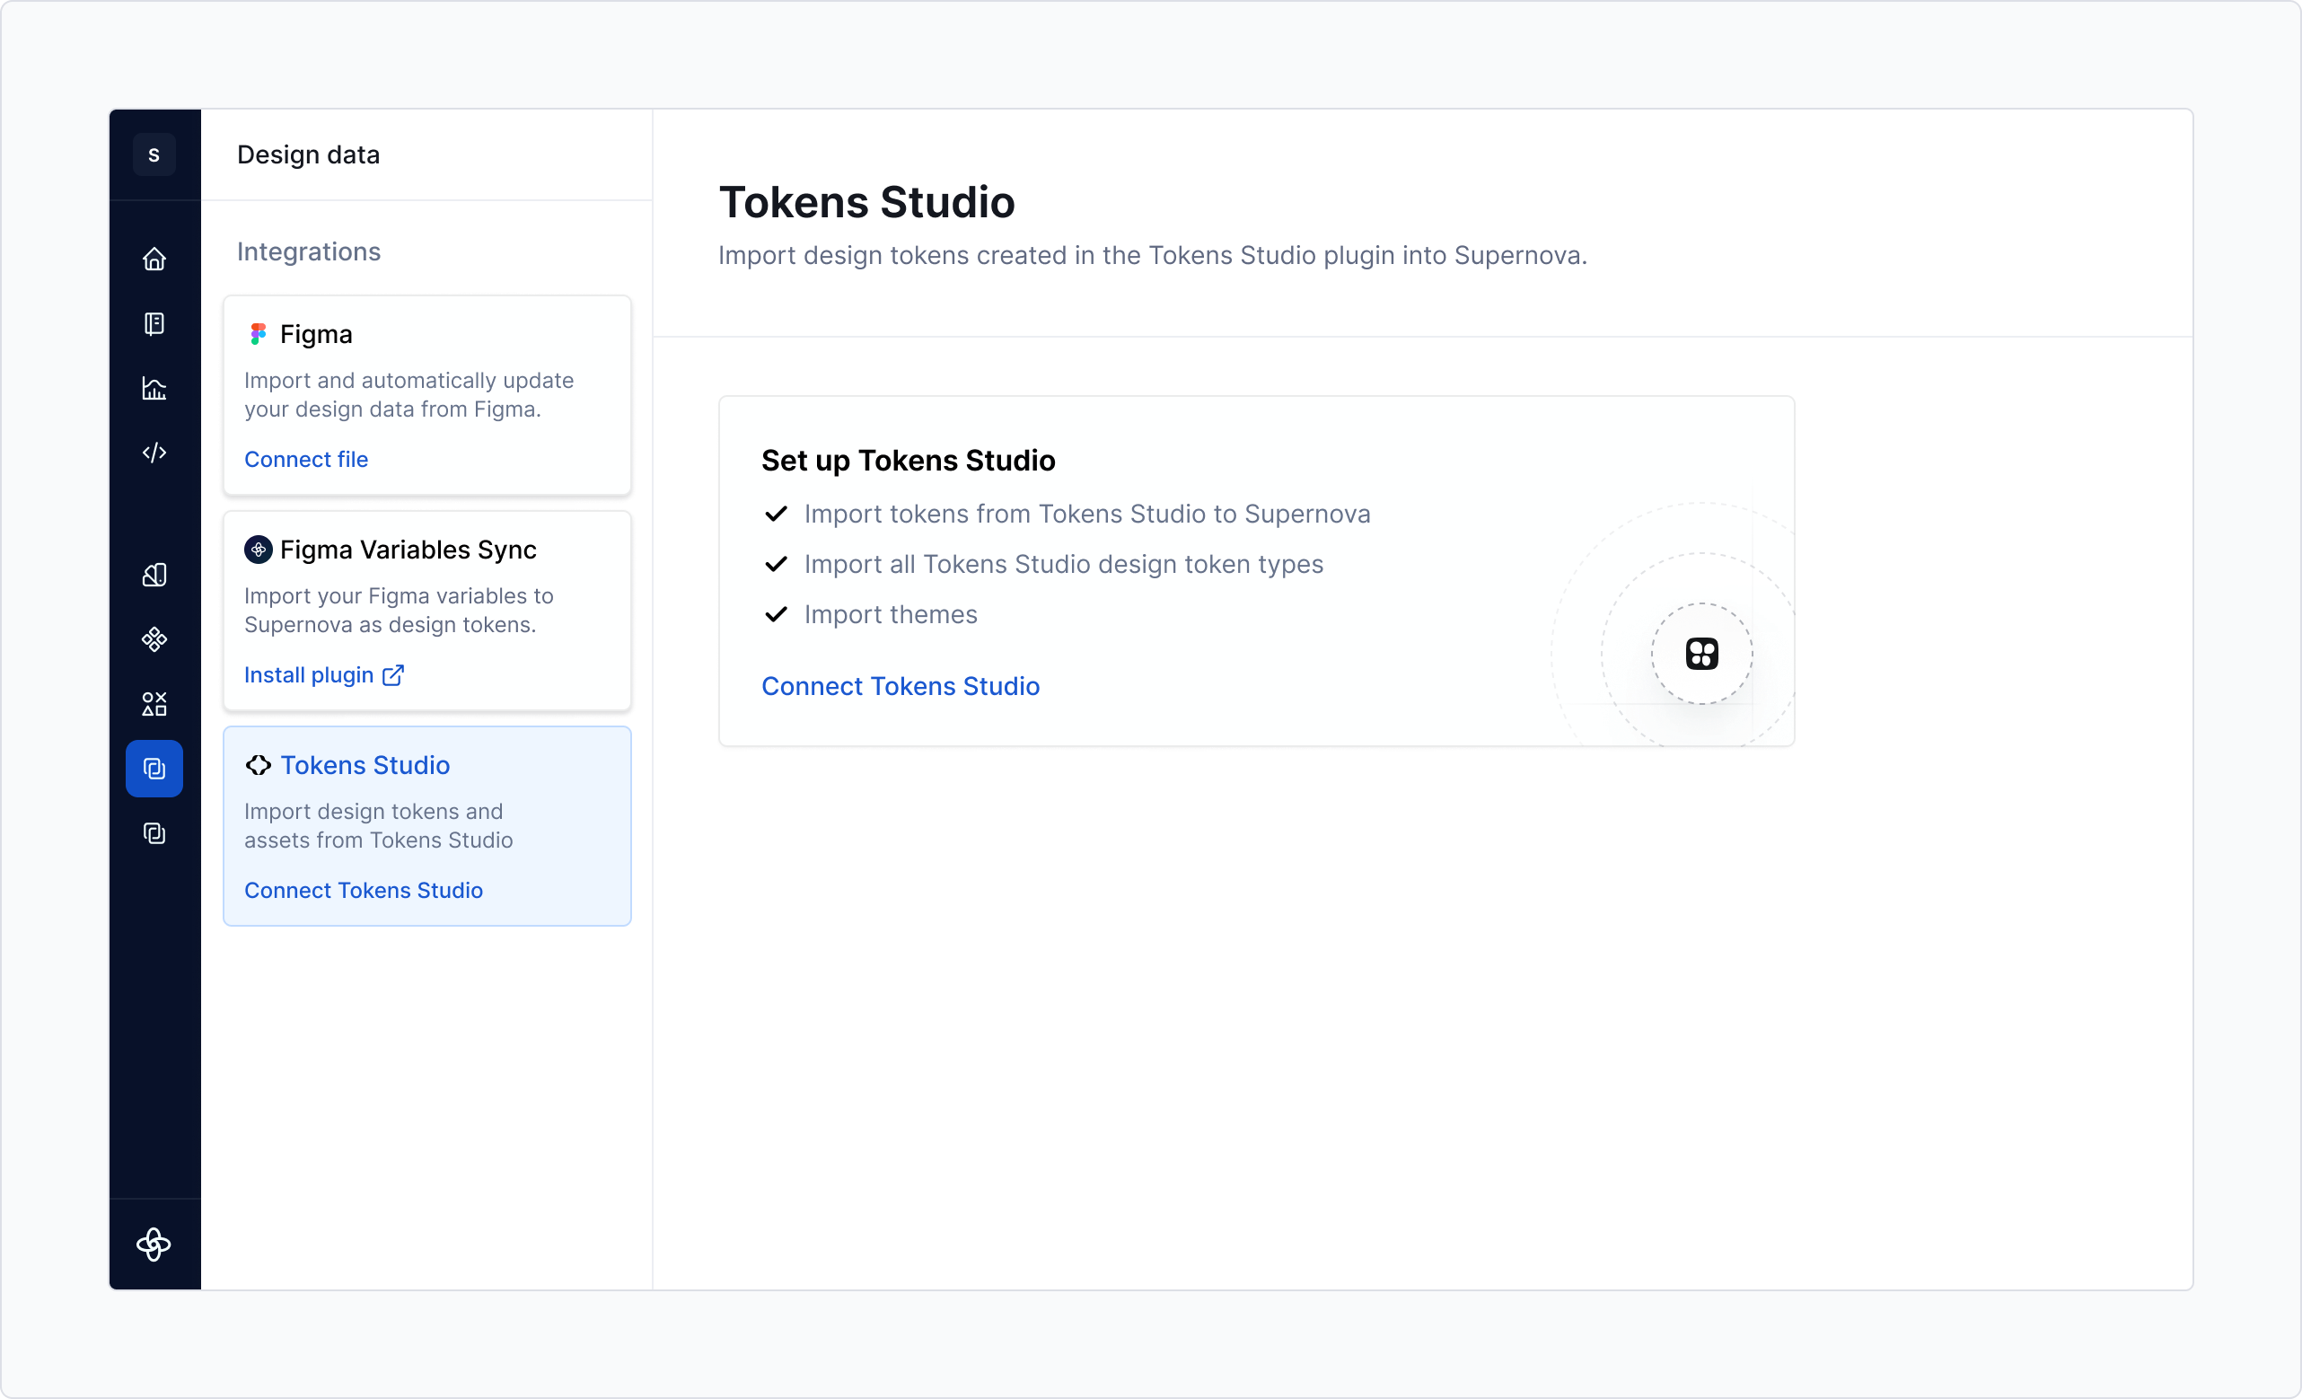Open the Assets panel icon in sidebar
Screen dimensions: 2302x1399
(154, 575)
